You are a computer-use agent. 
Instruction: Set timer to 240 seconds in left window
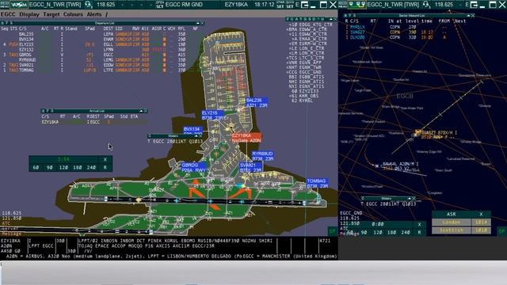[x=91, y=167]
